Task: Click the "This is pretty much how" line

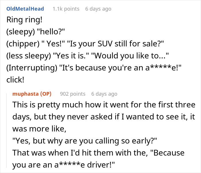Action: point(104,105)
